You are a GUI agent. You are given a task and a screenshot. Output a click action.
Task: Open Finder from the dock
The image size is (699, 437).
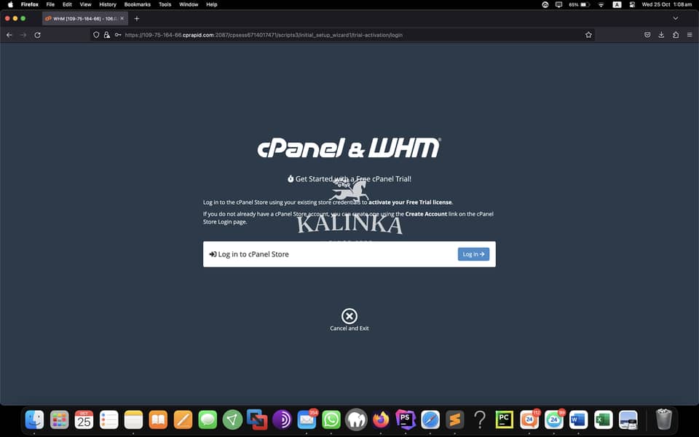[x=35, y=420]
